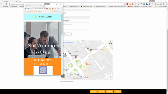This screenshot has height=94, width=168.
Task: Open the Photoshop Tutorial bookmark
Action: [100, 7]
